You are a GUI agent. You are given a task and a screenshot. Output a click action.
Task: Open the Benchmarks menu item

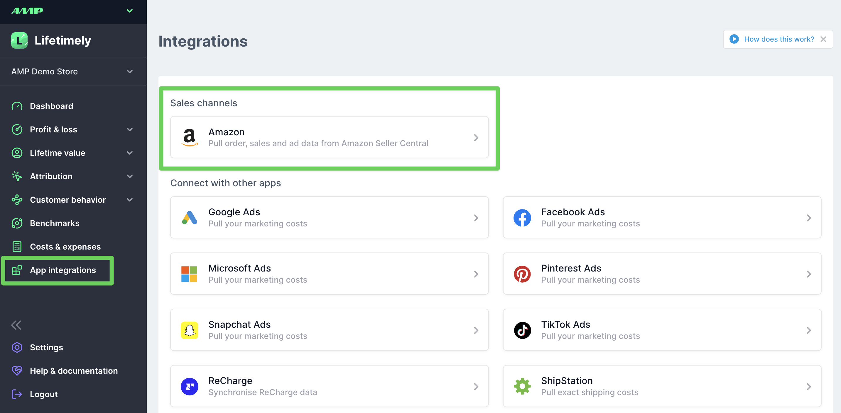click(x=55, y=223)
